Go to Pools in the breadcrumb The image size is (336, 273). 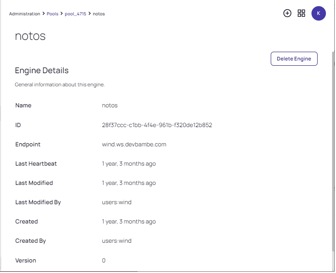tap(53, 14)
